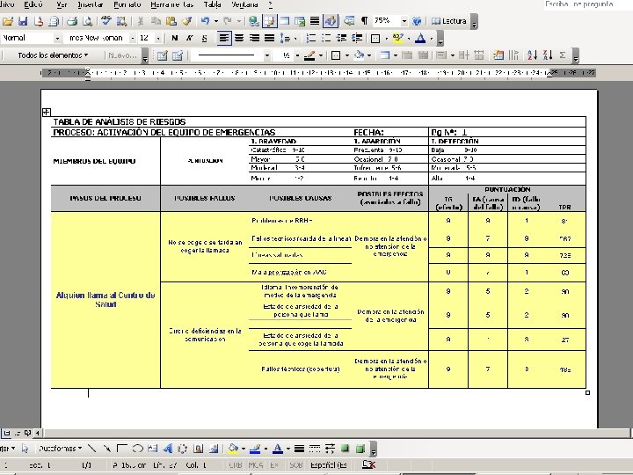The image size is (633, 475).
Task: Toggle Align Left paragraph button
Action: 224,39
